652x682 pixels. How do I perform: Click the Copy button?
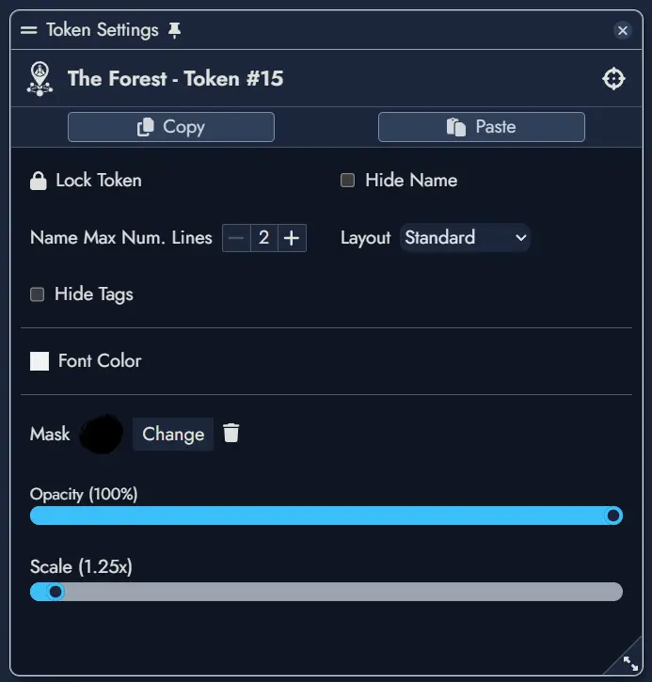click(171, 127)
